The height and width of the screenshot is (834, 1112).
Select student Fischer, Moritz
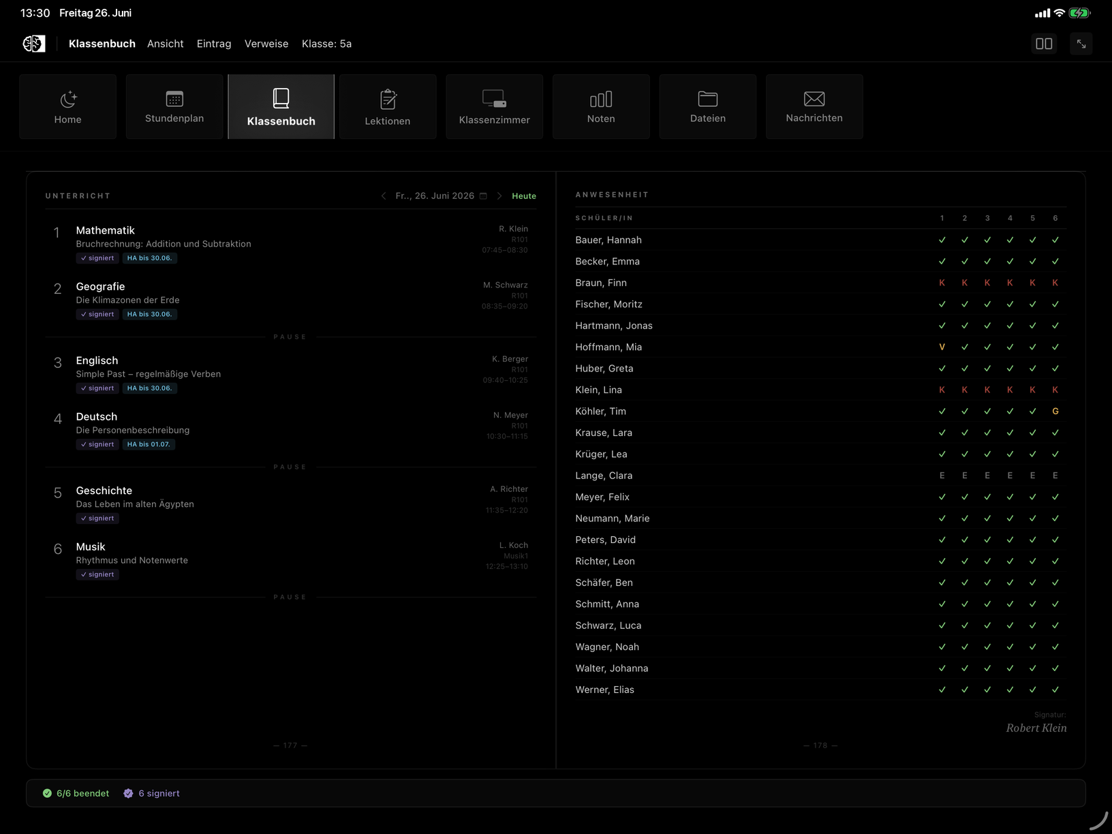pos(609,305)
